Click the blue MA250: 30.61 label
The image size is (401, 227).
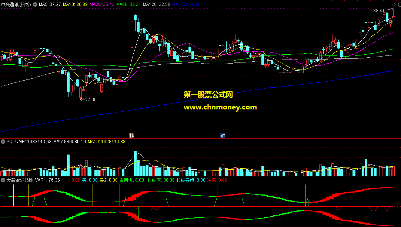click(186, 4)
